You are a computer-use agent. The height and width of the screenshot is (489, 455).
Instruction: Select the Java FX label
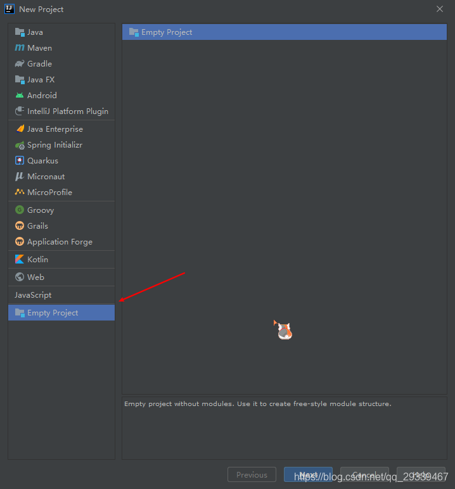click(x=41, y=80)
